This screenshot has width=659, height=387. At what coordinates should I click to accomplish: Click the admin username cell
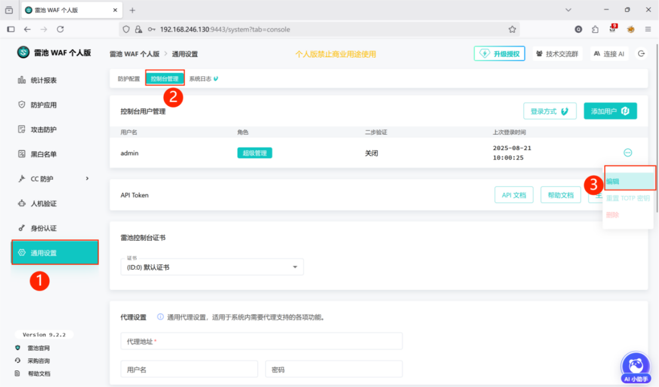[129, 153]
